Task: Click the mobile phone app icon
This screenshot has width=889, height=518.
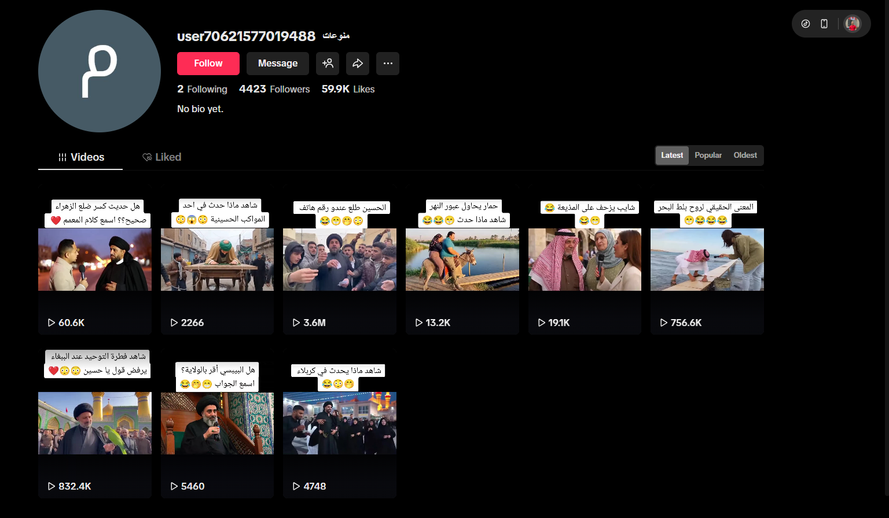Action: pyautogui.click(x=824, y=24)
